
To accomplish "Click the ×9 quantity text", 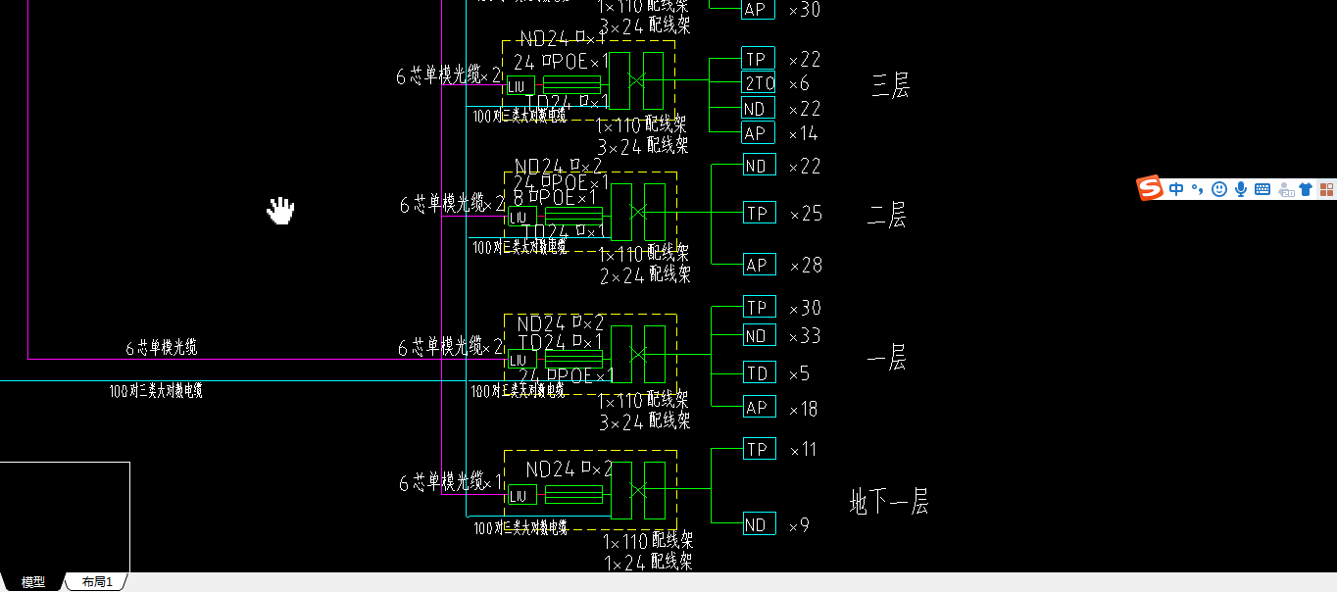I will 799,526.
